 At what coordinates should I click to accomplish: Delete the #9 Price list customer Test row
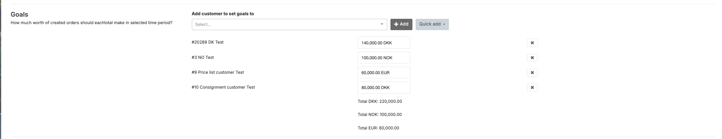tap(532, 72)
